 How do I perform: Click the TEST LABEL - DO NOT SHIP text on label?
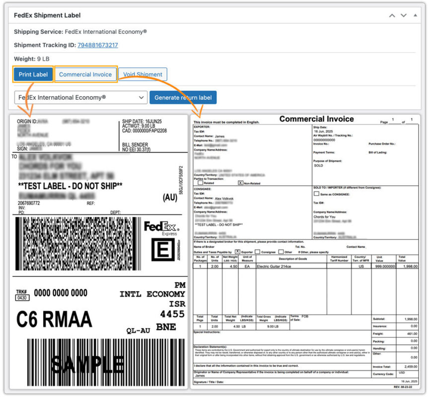tap(70, 186)
